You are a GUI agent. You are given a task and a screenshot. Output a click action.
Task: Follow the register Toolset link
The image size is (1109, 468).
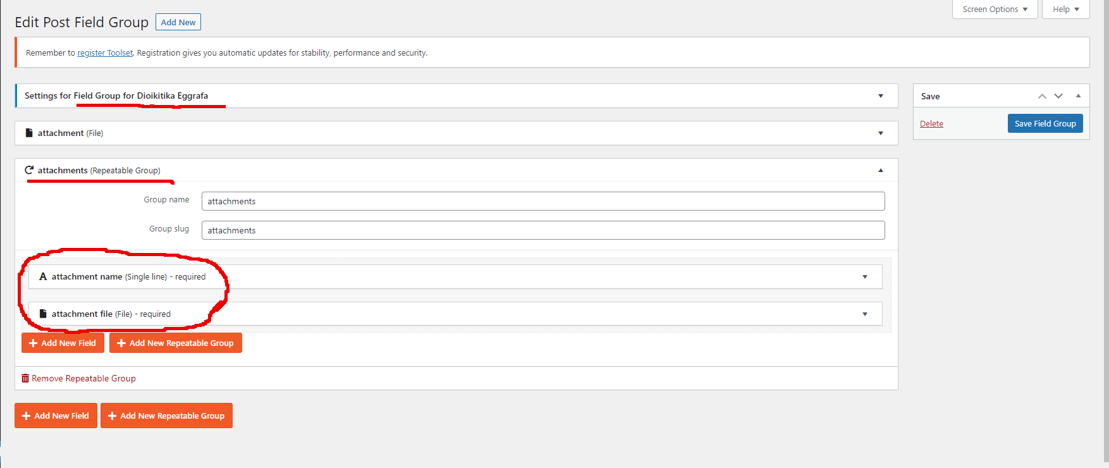click(105, 53)
